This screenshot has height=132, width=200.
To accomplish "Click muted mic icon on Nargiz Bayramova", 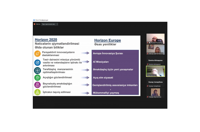I will pos(148,97).
